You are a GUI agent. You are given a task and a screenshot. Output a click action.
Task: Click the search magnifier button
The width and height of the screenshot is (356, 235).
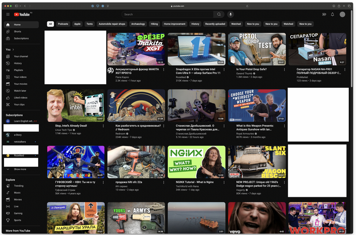coord(219,14)
